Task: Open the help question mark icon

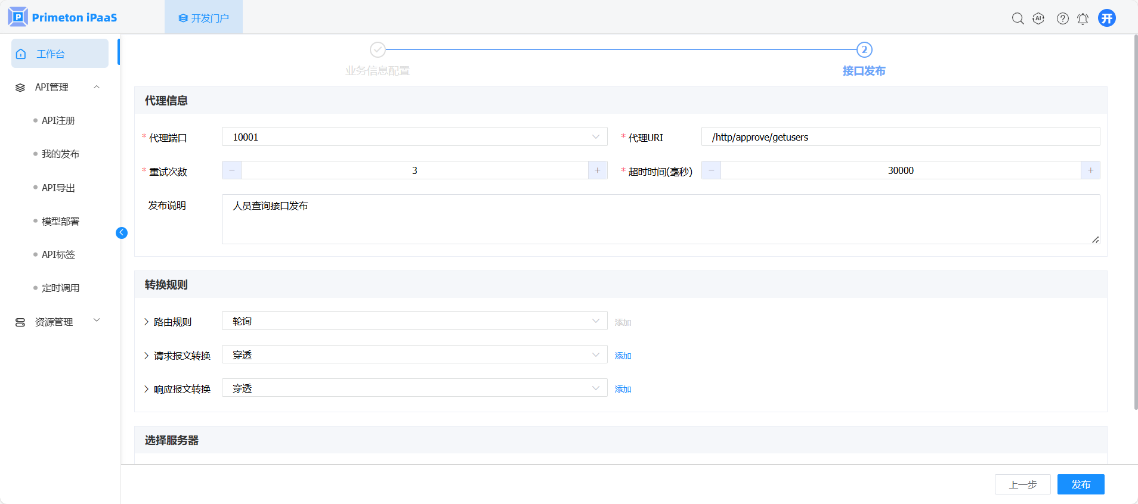Action: point(1062,18)
